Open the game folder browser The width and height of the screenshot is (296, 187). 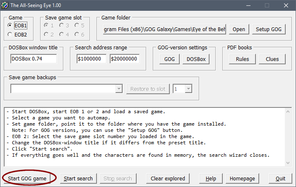pyautogui.click(x=238, y=29)
